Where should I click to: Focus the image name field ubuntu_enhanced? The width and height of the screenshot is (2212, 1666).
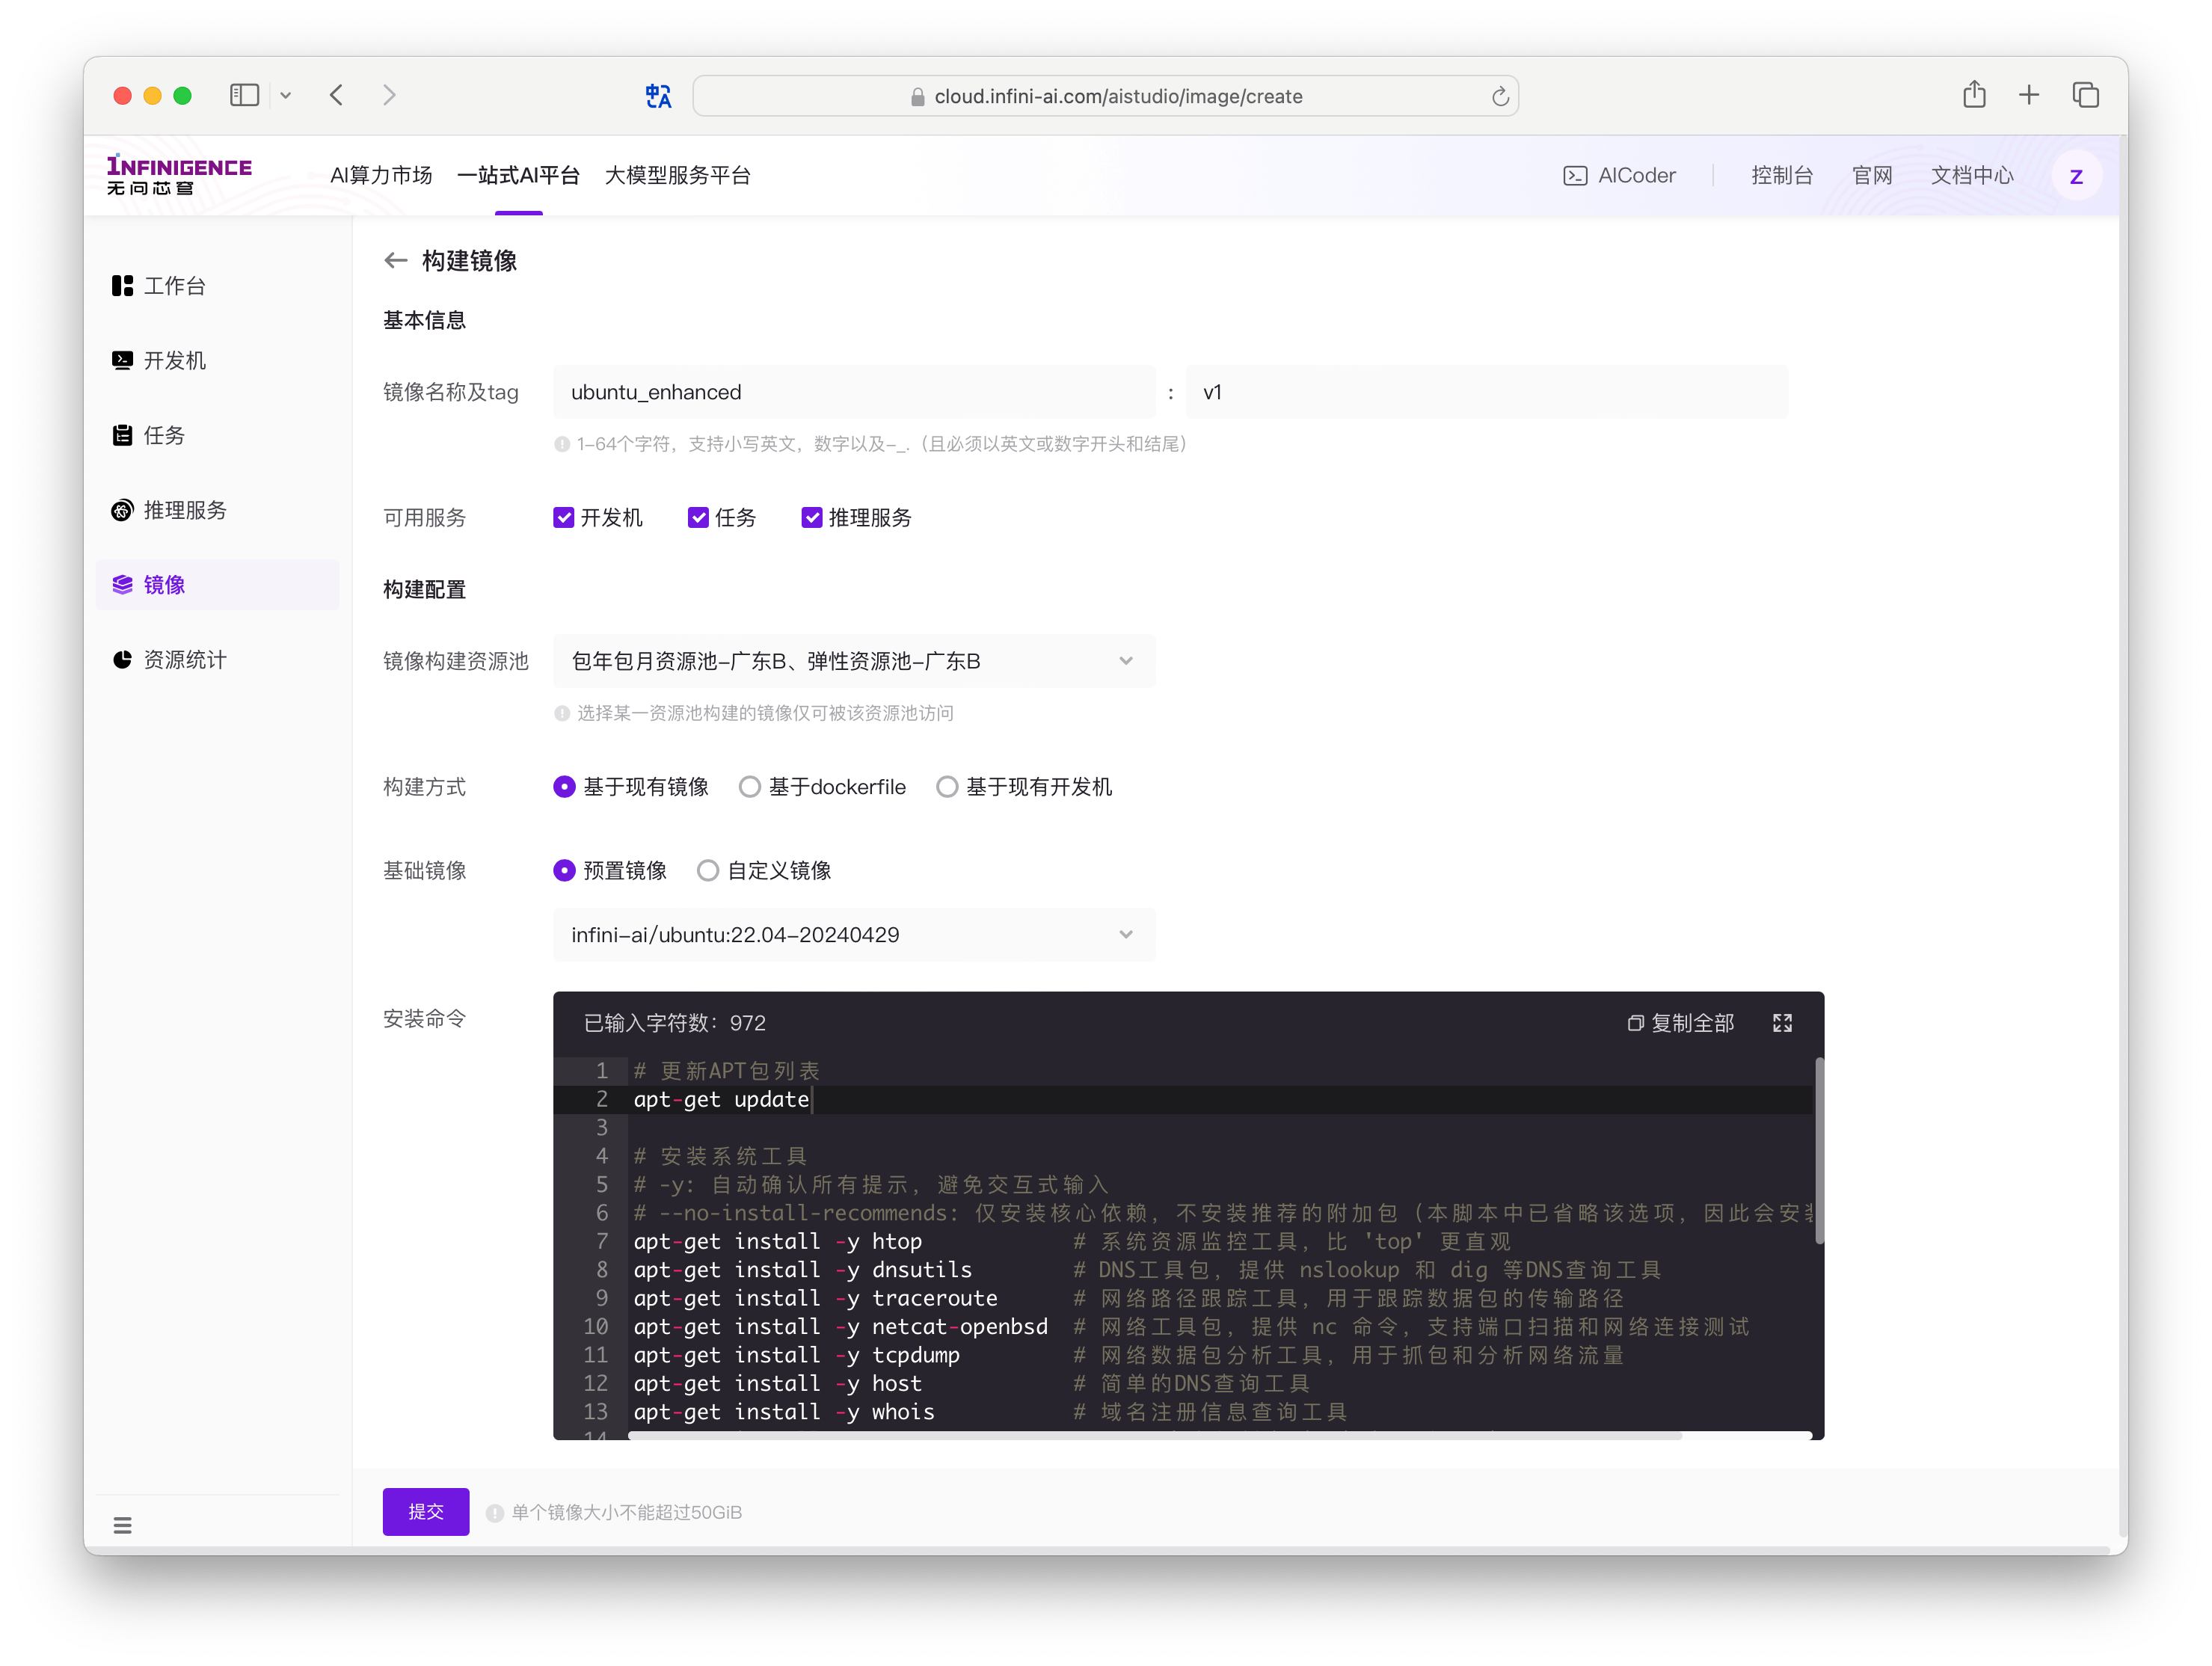pyautogui.click(x=854, y=392)
